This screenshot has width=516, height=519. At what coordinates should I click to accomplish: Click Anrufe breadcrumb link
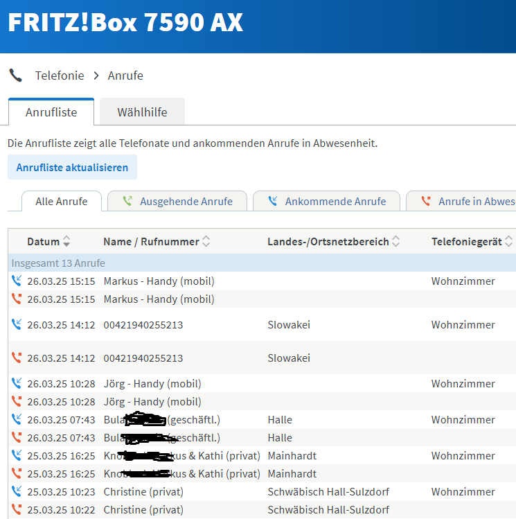tap(125, 76)
